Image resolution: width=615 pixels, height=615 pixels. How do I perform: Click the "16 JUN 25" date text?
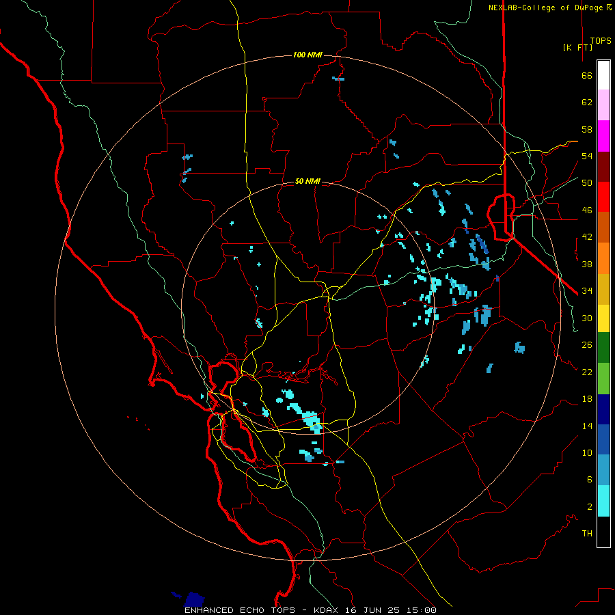click(372, 610)
